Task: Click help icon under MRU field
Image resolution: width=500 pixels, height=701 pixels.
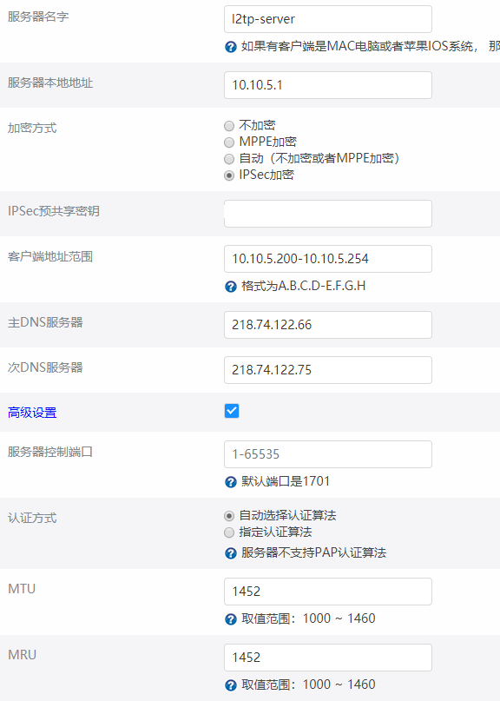Action: click(x=231, y=684)
